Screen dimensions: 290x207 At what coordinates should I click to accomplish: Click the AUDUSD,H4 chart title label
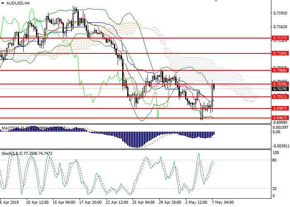tap(17, 3)
